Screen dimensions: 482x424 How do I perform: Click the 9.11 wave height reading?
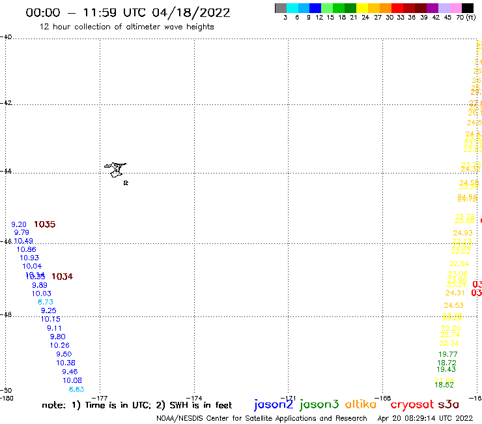tap(54, 328)
